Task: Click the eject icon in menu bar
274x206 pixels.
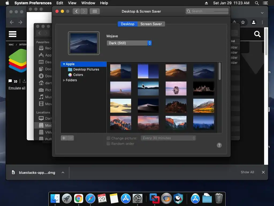Action: click(206, 3)
